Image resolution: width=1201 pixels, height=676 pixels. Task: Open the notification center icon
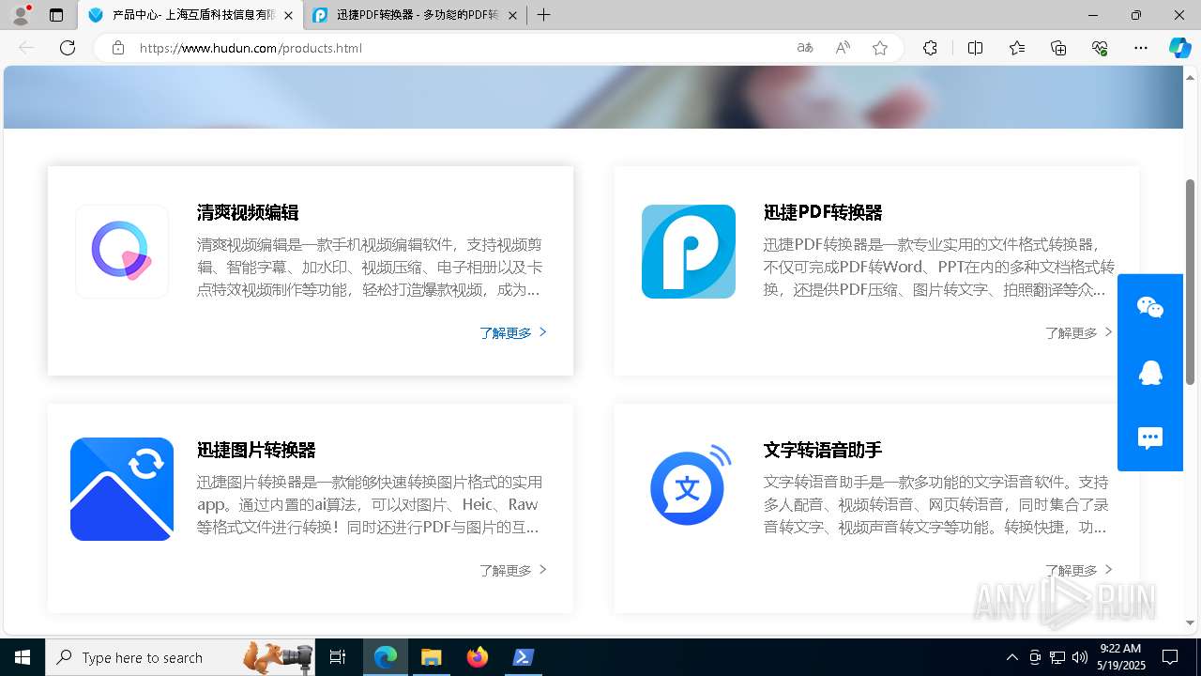point(1170,657)
